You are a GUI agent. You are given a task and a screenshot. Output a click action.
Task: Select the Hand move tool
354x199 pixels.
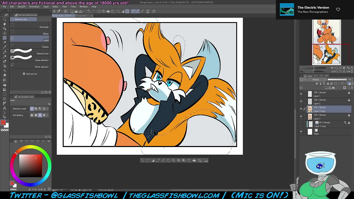coord(4,24)
